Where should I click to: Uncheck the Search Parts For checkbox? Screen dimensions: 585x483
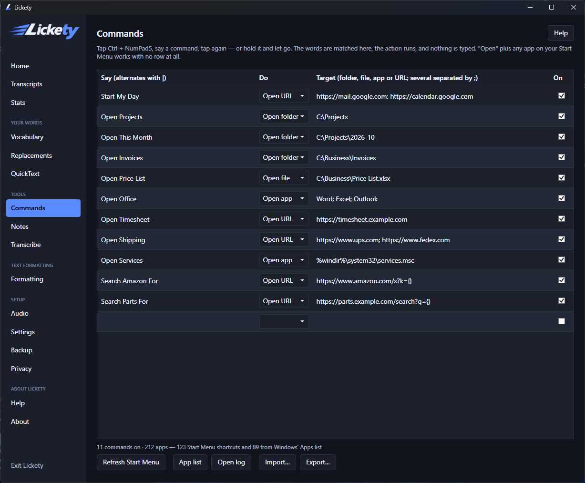coord(562,301)
